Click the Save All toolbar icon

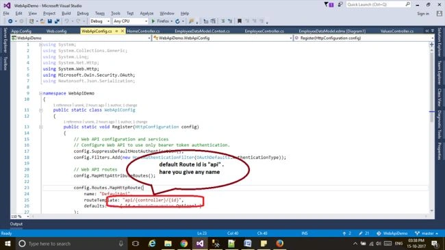point(57,21)
